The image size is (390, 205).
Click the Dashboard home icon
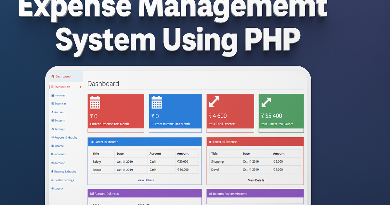coord(53,76)
